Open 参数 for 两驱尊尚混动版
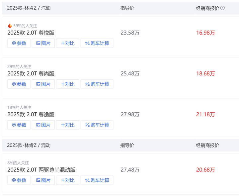 coord(19,180)
